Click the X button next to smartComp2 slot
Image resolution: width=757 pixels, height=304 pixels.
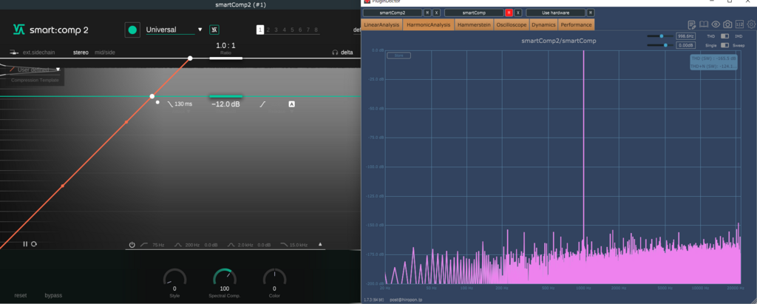point(436,13)
